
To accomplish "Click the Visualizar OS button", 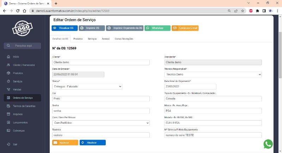I will pos(64,28).
